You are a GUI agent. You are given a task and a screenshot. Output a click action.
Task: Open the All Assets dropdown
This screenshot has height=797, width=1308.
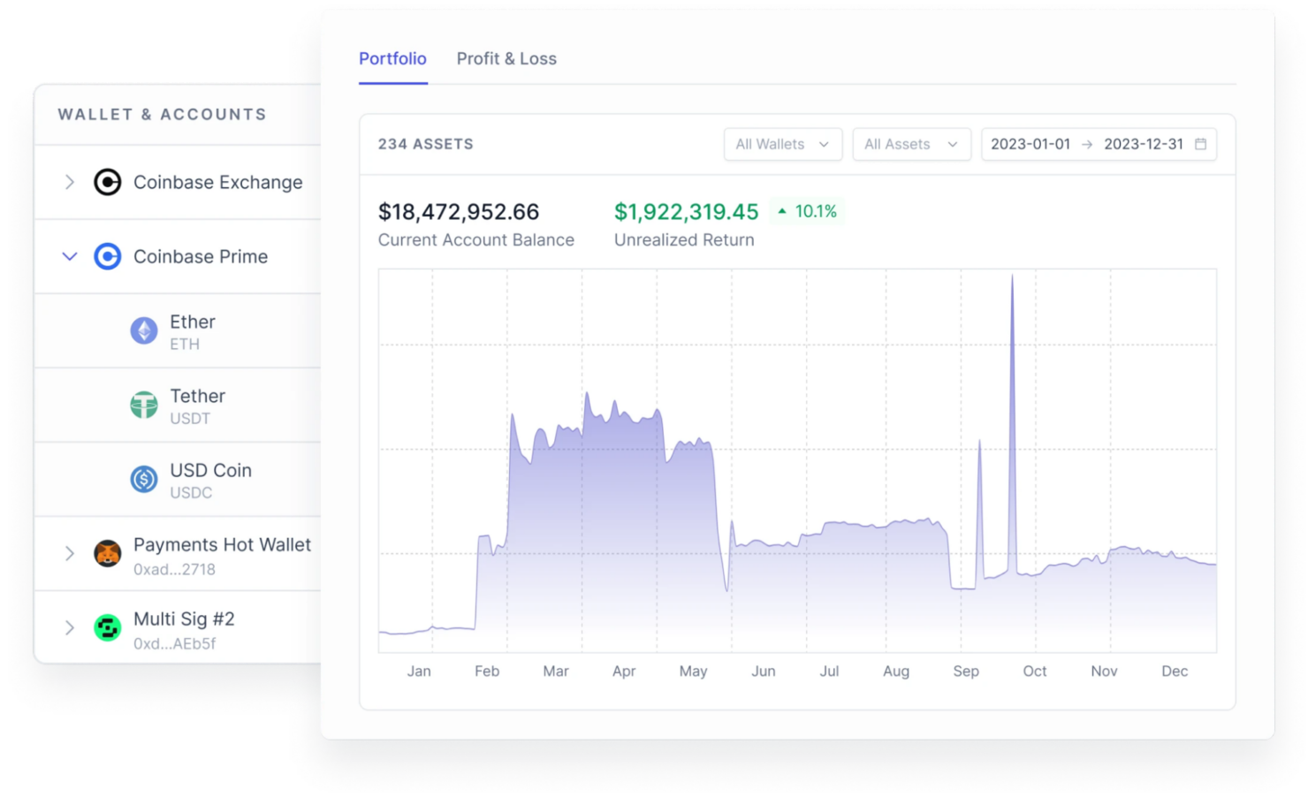(x=911, y=143)
